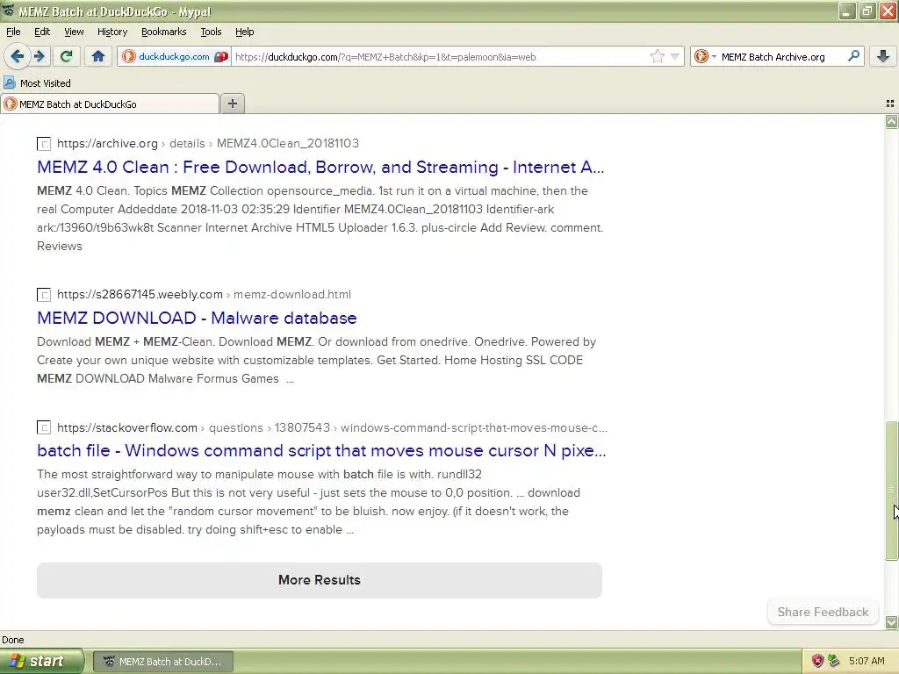
Task: Open a new tab with plus button
Action: click(232, 104)
